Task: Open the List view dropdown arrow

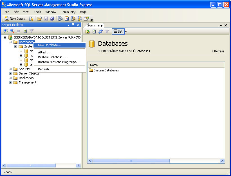Action: click(126, 31)
